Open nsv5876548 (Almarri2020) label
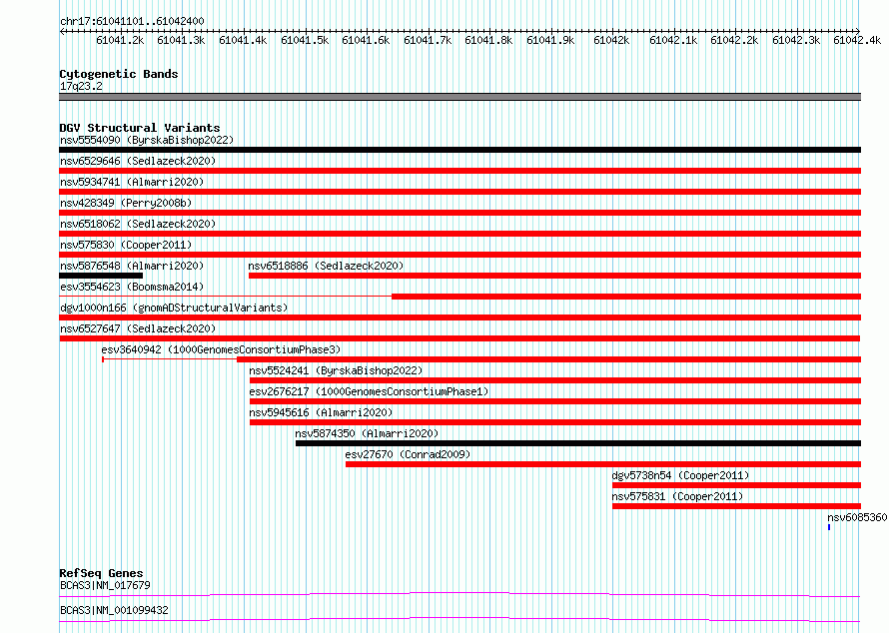The height and width of the screenshot is (633, 889). [132, 266]
